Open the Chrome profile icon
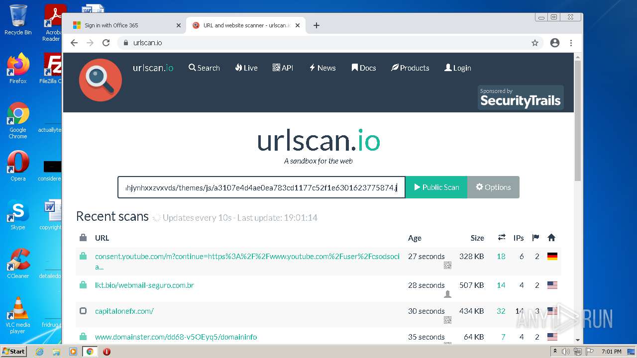This screenshot has height=358, width=637. [555, 43]
